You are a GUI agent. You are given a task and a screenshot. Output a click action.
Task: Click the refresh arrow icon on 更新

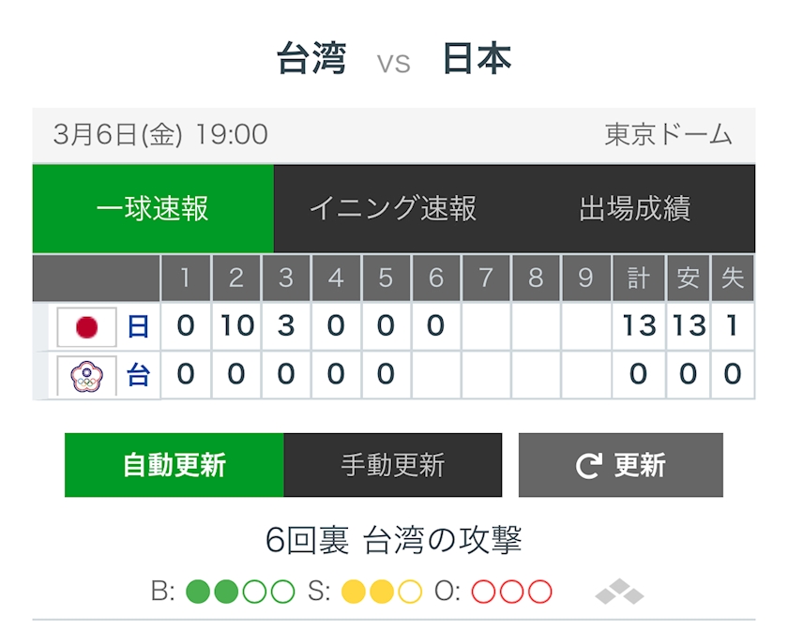588,466
